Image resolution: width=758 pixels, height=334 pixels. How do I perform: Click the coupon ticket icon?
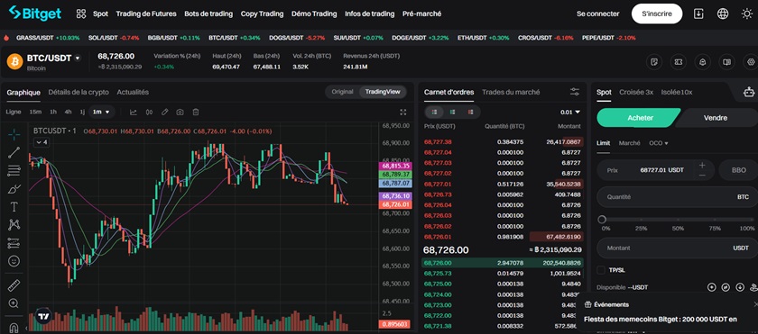(x=679, y=62)
